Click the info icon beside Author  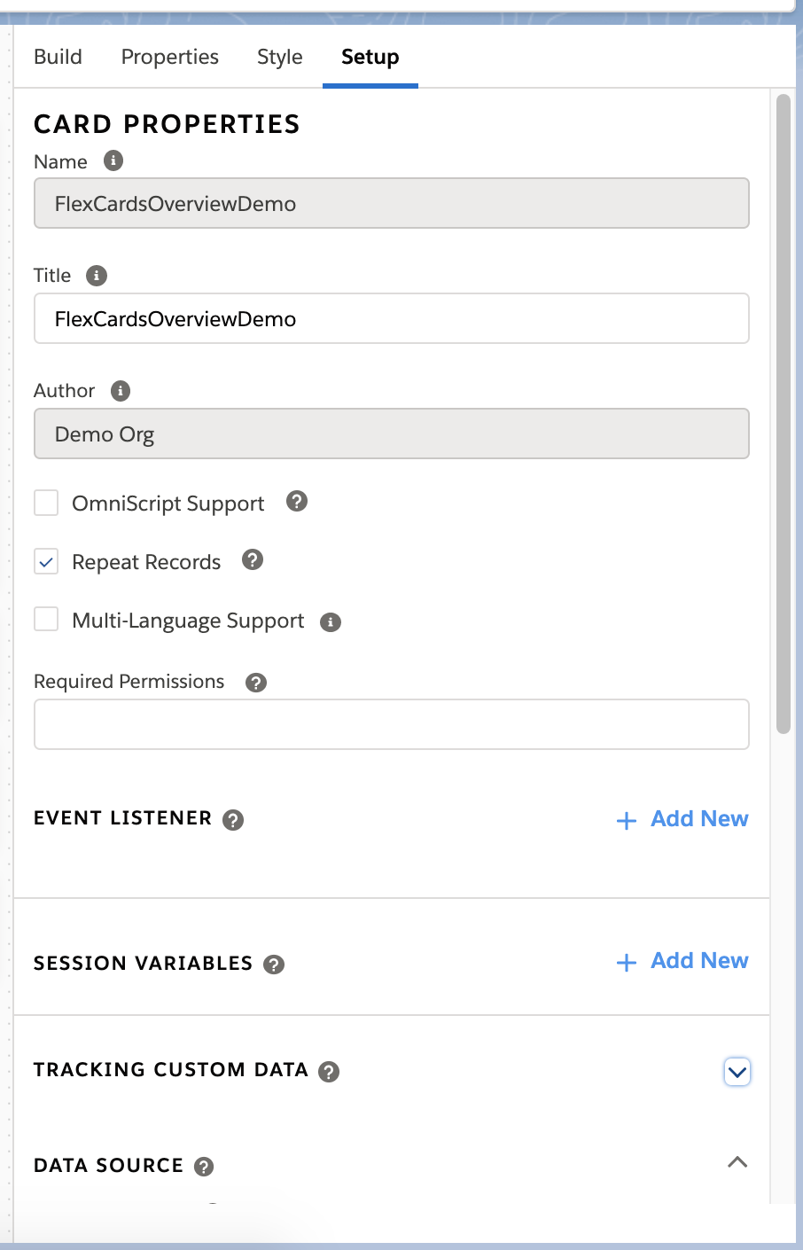[x=121, y=391]
